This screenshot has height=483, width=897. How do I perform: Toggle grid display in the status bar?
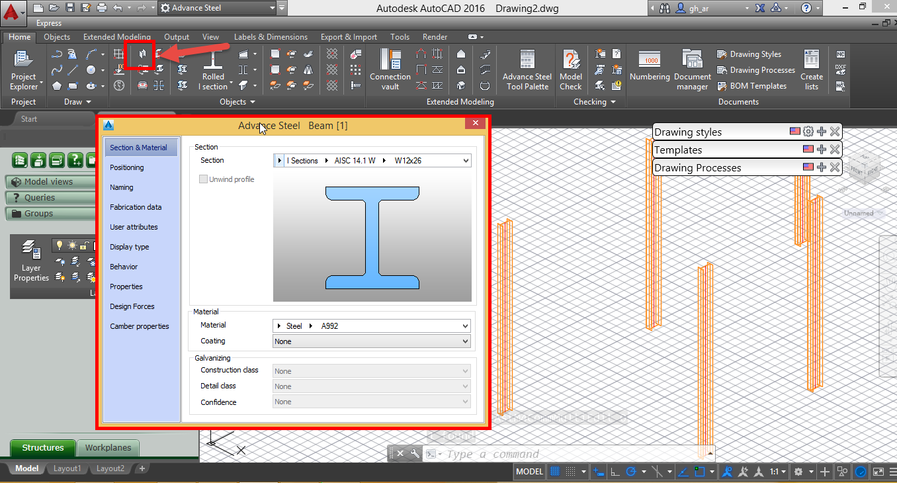(x=554, y=470)
